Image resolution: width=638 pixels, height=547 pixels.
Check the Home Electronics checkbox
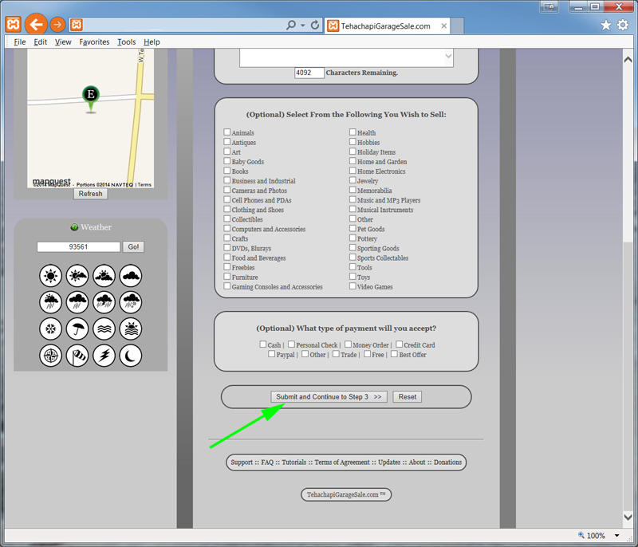click(x=352, y=171)
